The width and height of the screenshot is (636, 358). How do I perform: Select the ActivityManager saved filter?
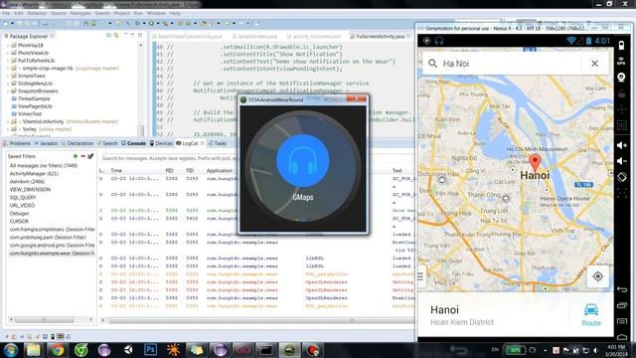(34, 173)
